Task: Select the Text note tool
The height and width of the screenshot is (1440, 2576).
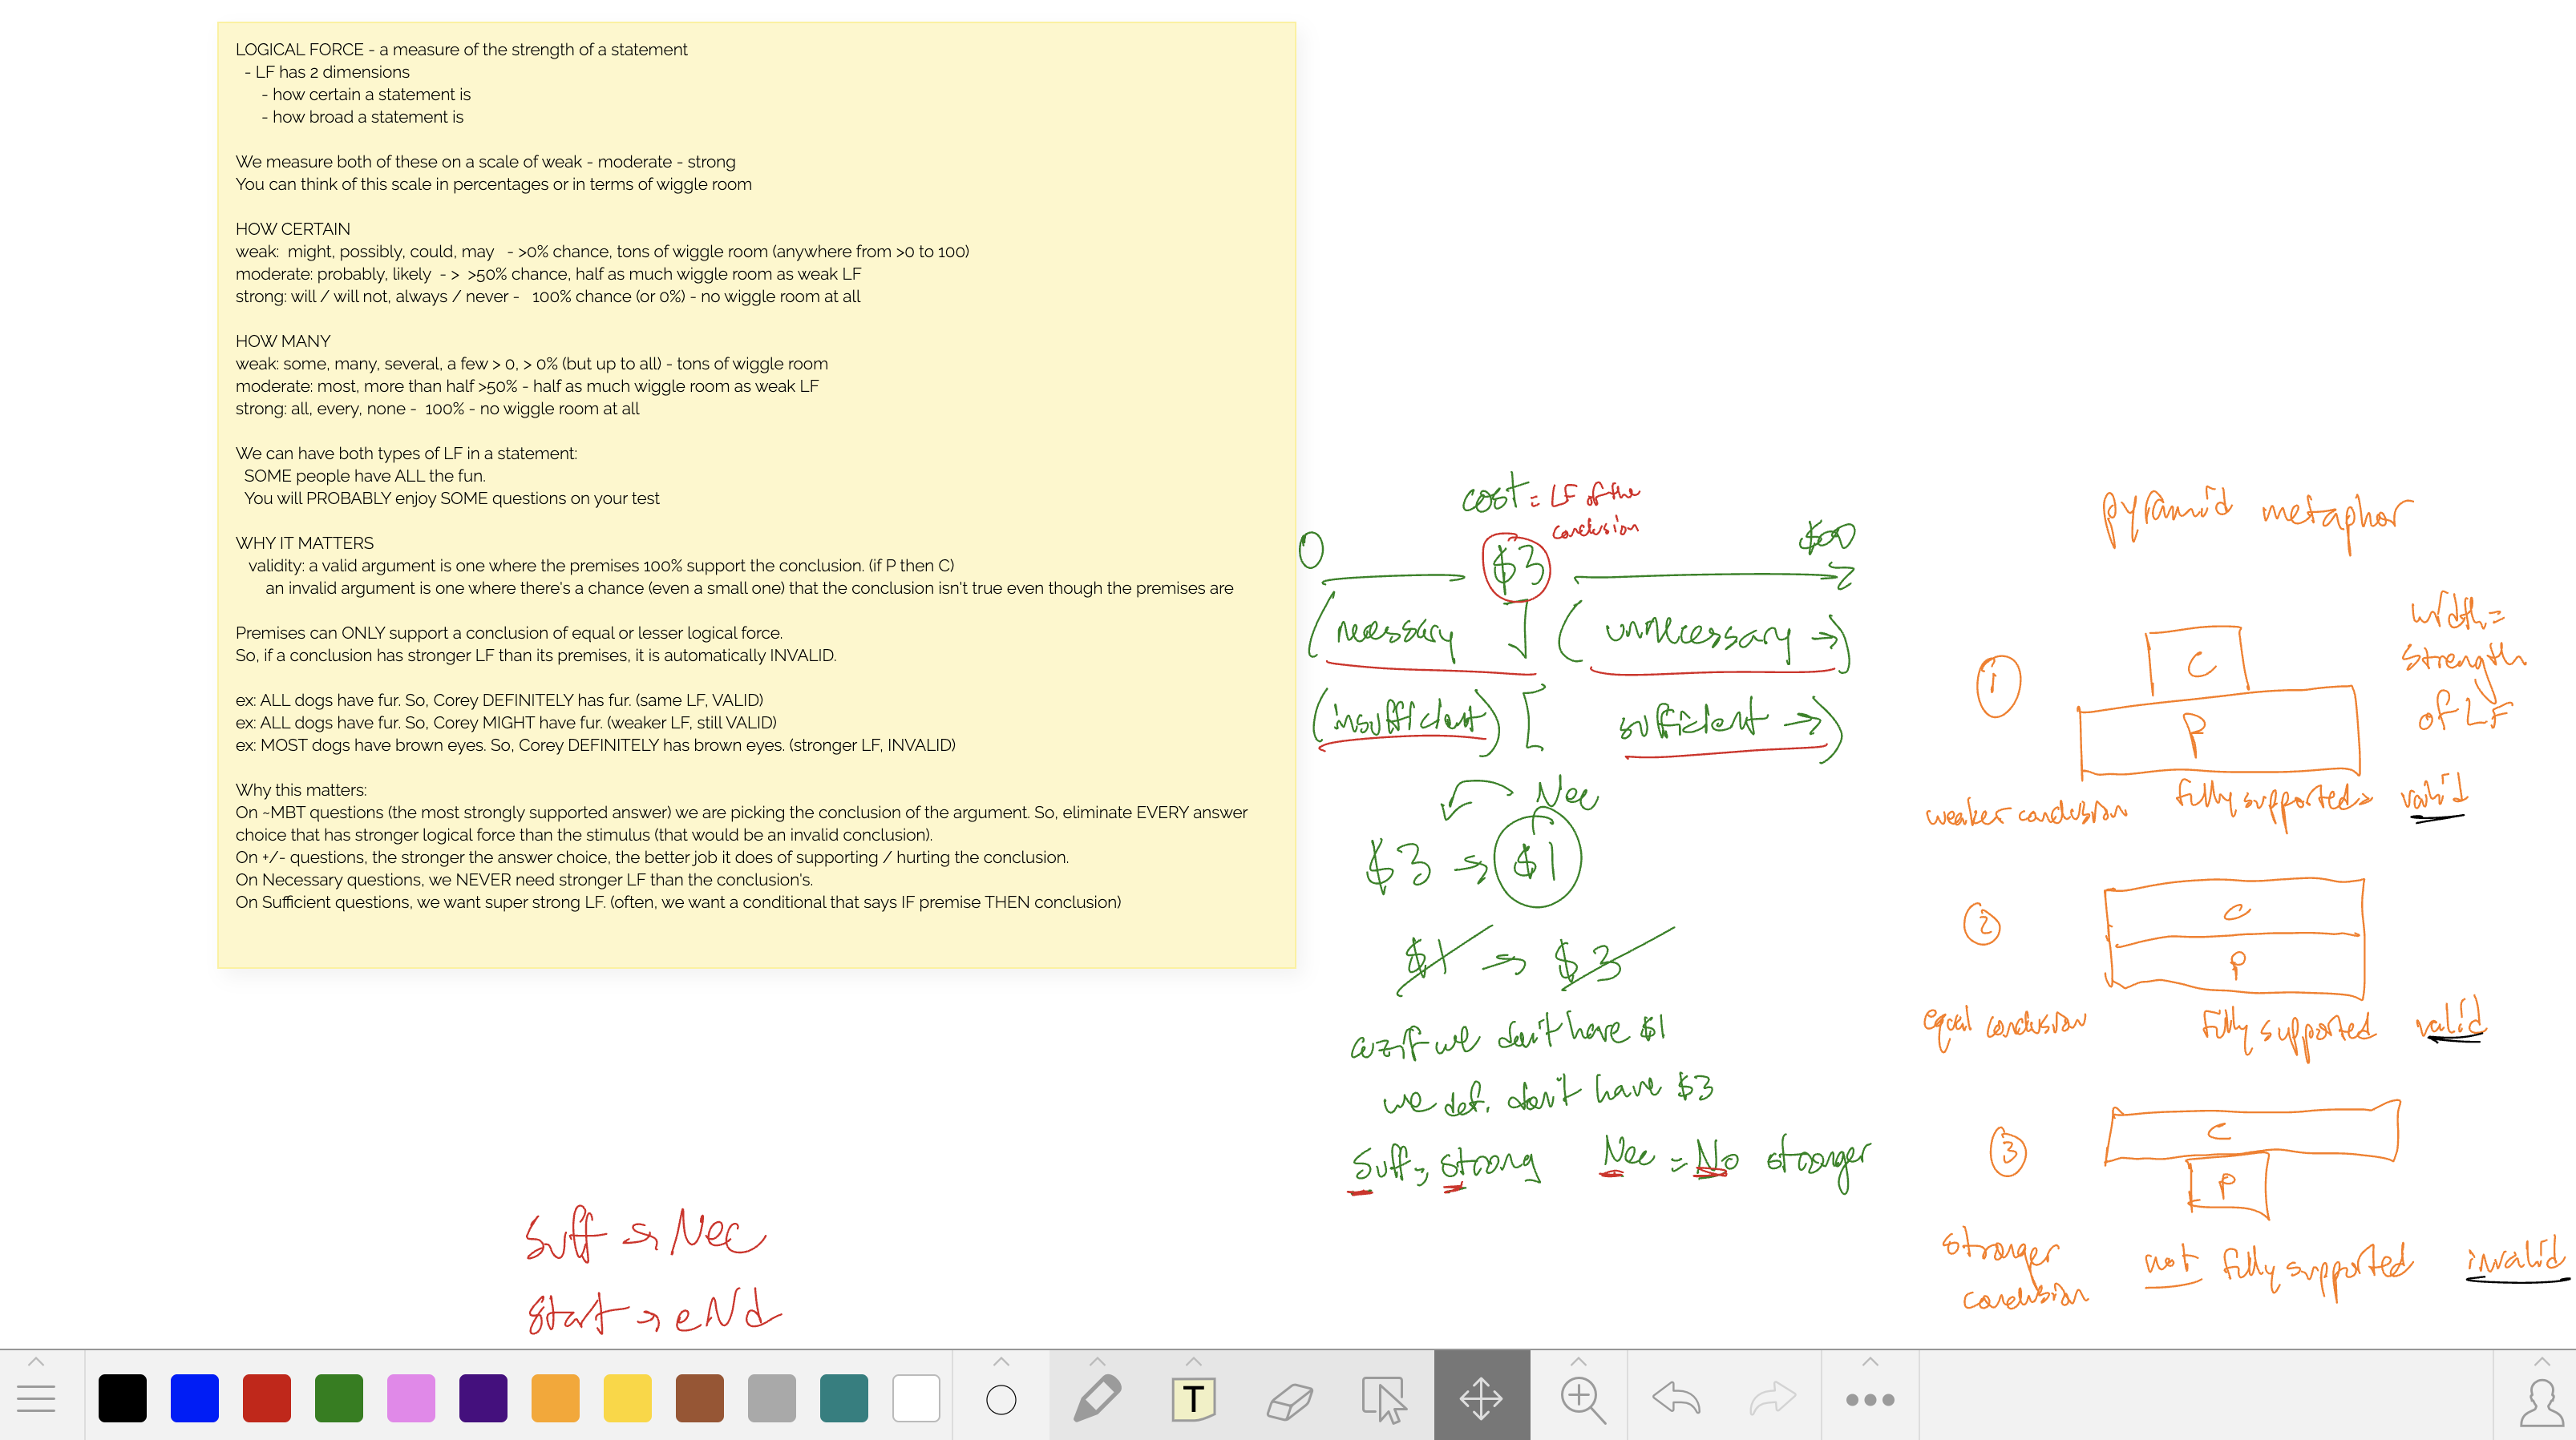Action: coord(1192,1399)
